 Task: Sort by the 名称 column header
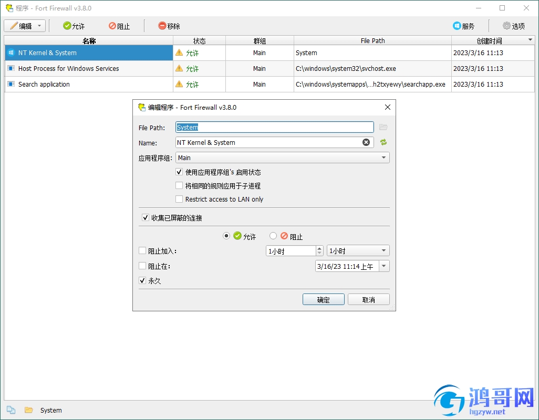(x=89, y=41)
